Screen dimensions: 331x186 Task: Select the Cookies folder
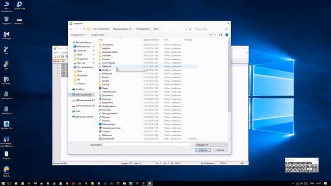[104, 59]
